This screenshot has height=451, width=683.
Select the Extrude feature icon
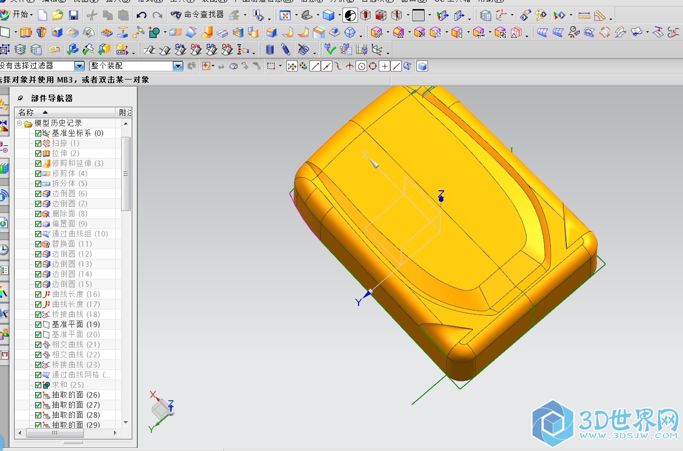pos(26,33)
